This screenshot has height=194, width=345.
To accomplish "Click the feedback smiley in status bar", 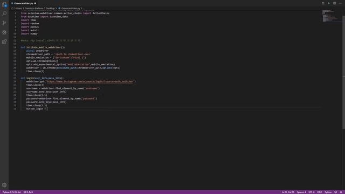I will click(x=335, y=192).
